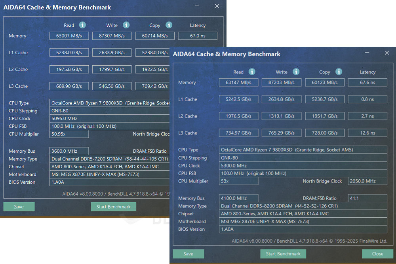This screenshot has height=264, width=396.
Task: Open the Read info icon in the DDR5-8200 window
Action: pyautogui.click(x=252, y=72)
